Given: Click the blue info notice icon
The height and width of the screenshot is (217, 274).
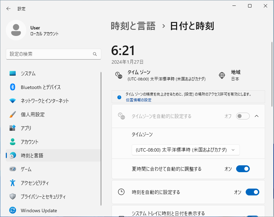Looking at the screenshot, I should click(x=119, y=97).
